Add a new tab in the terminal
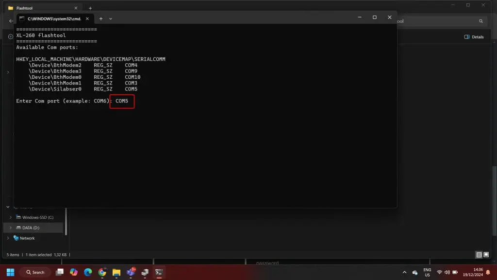The image size is (497, 280). [100, 18]
